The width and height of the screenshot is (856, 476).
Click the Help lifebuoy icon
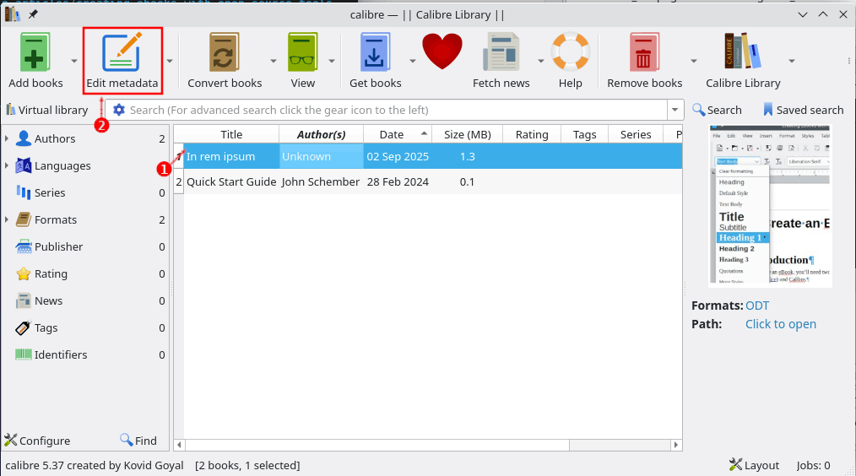(570, 53)
